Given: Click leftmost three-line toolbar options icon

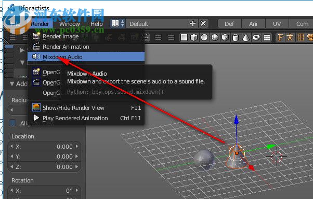Looking at the screenshot, I should click(x=12, y=37).
